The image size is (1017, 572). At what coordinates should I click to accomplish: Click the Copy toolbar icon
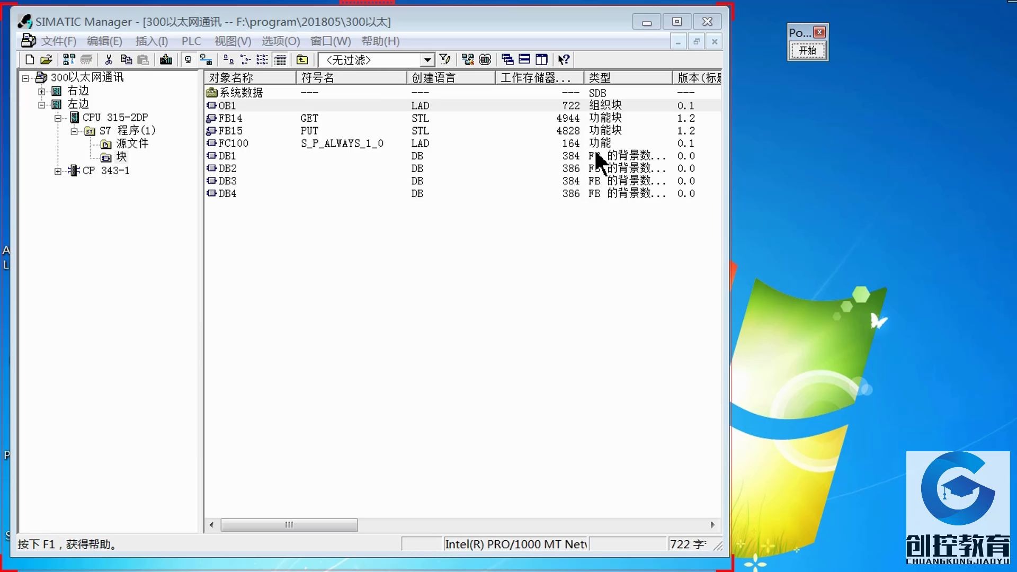coord(127,59)
